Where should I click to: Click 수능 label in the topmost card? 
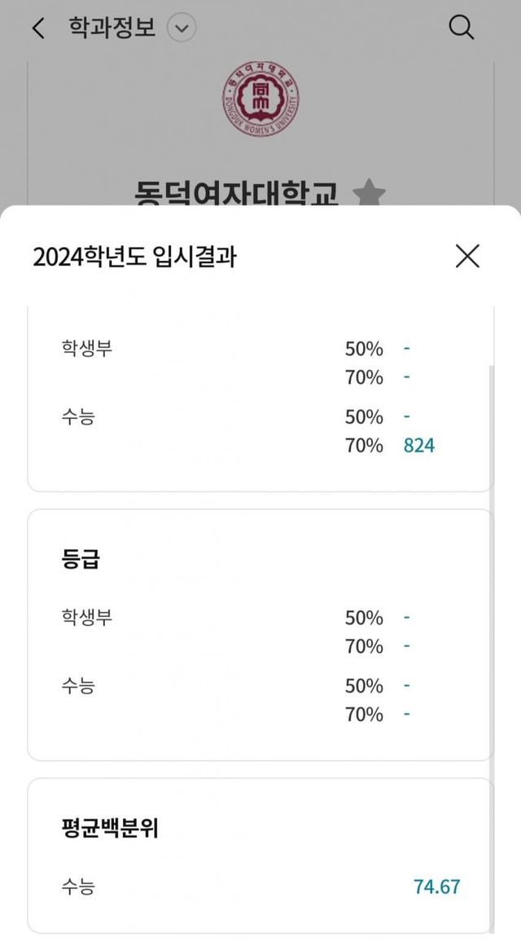(x=77, y=417)
